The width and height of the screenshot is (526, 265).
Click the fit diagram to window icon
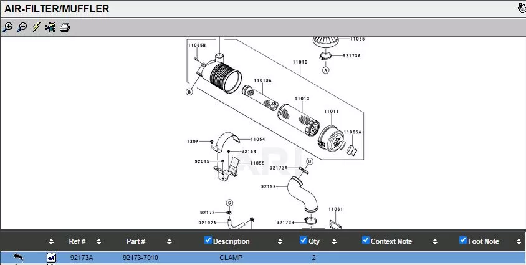tap(50, 27)
